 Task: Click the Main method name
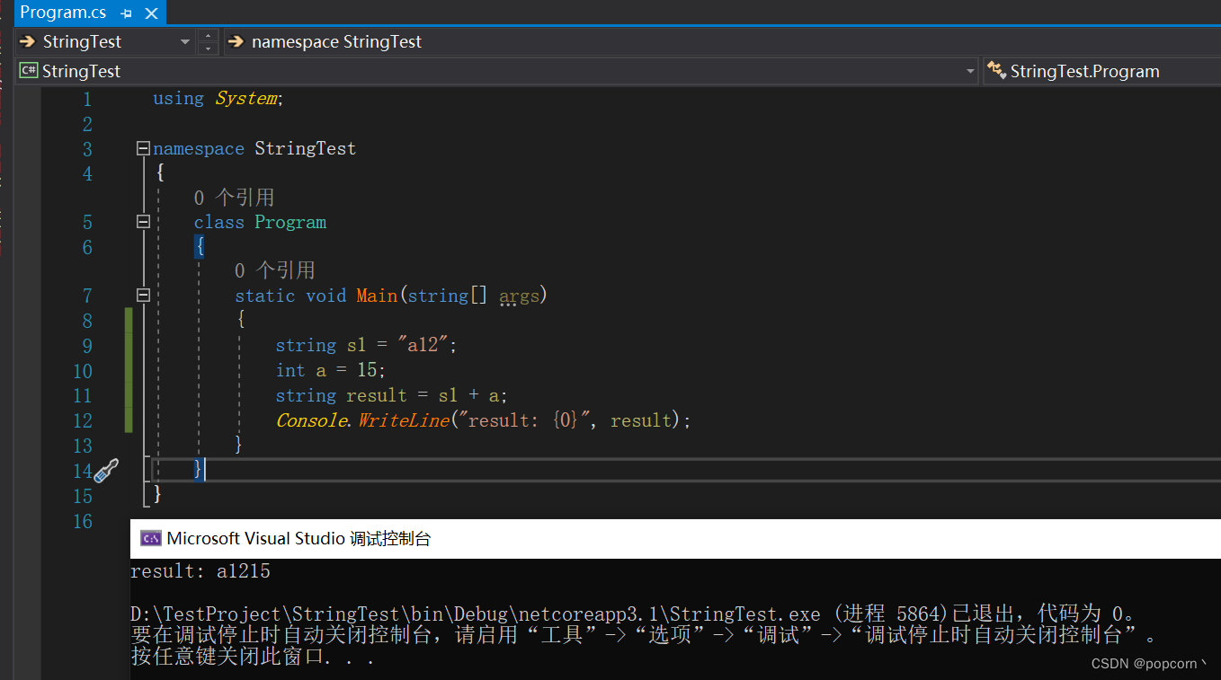377,295
